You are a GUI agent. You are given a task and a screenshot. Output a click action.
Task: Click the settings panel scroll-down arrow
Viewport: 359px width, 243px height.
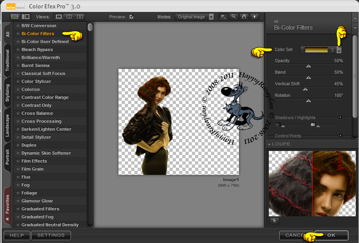point(355,28)
